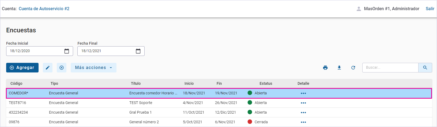Viewport: 437px width, 127px height.
Task: Click the circled X delete icon
Action: (x=62, y=68)
